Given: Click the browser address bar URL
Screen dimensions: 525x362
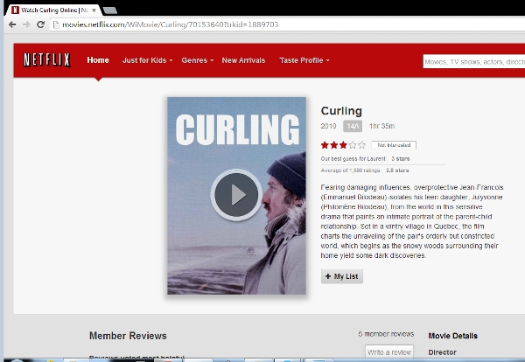Looking at the screenshot, I should [x=171, y=24].
